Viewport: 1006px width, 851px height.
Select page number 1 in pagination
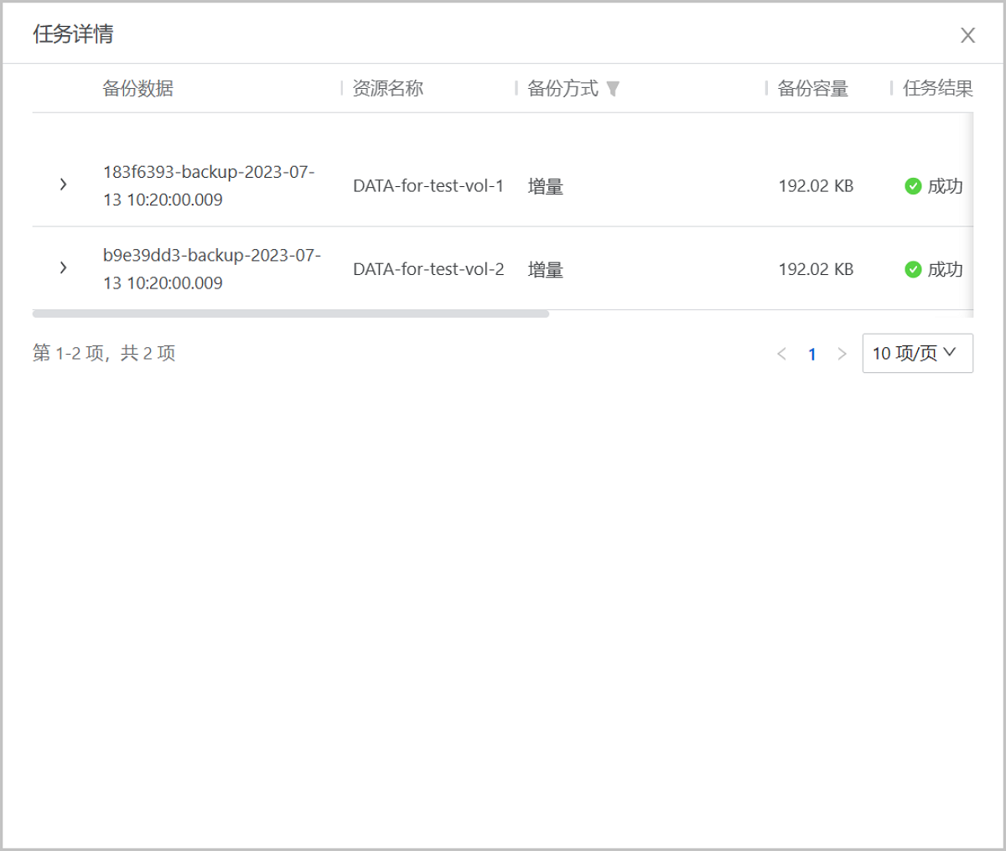pos(812,354)
